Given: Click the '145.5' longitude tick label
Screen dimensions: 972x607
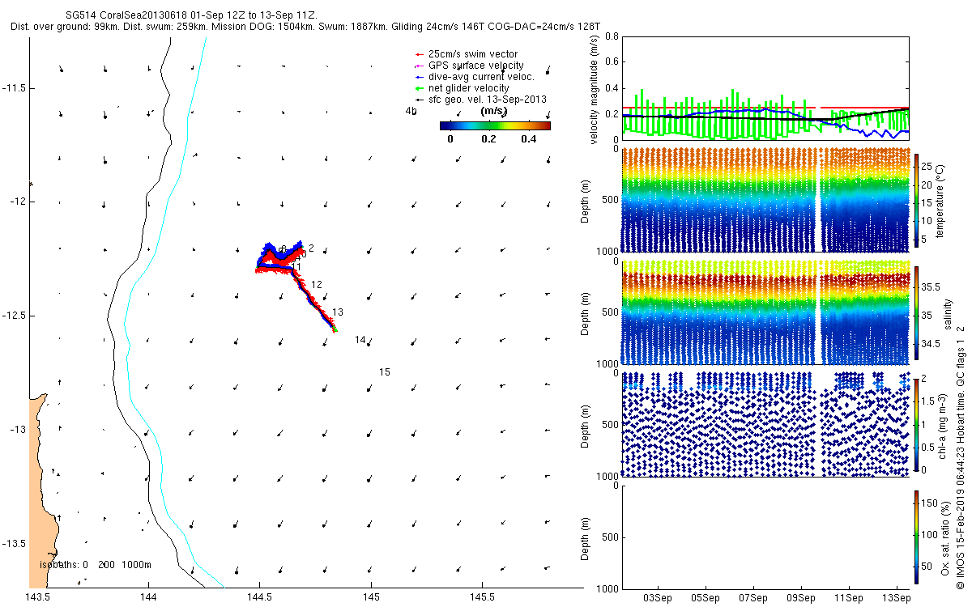Looking at the screenshot, I should pyautogui.click(x=482, y=598).
